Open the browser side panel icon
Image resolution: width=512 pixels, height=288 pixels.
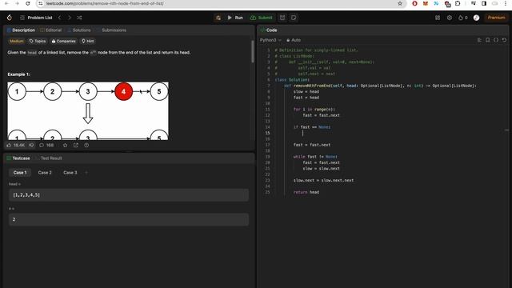tap(484, 3)
